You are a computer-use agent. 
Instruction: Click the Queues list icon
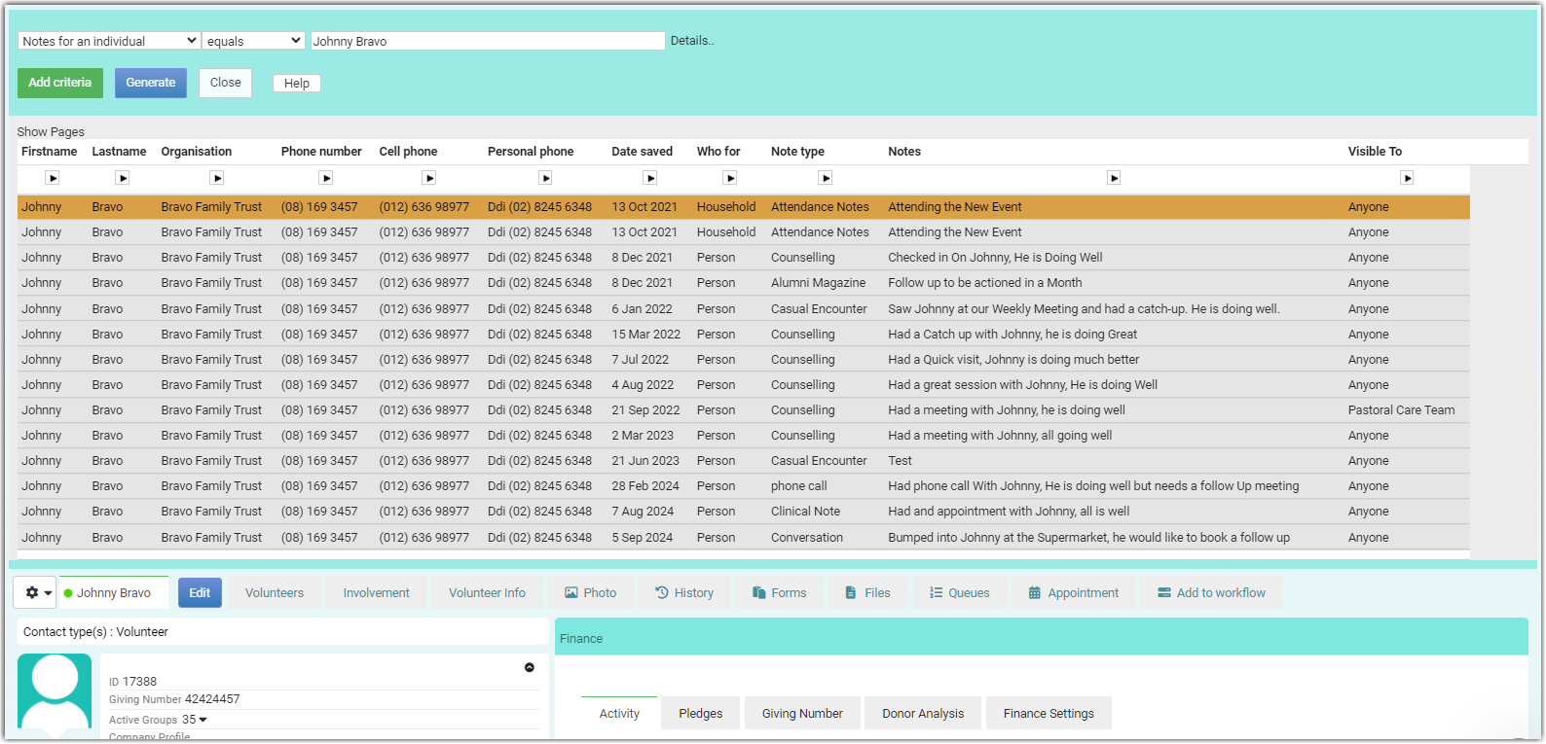point(936,592)
